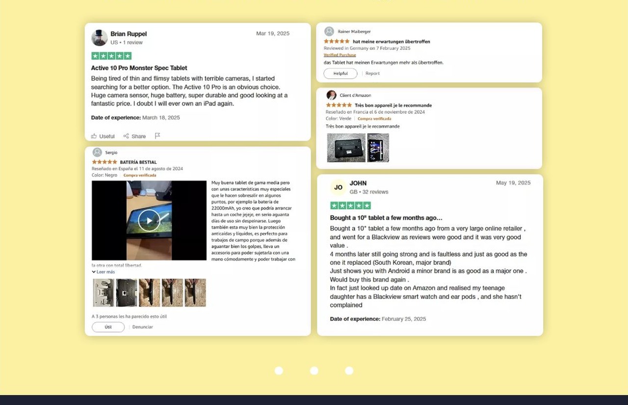Click the green star rating in JOHN's review
628x405 pixels.
[350, 205]
